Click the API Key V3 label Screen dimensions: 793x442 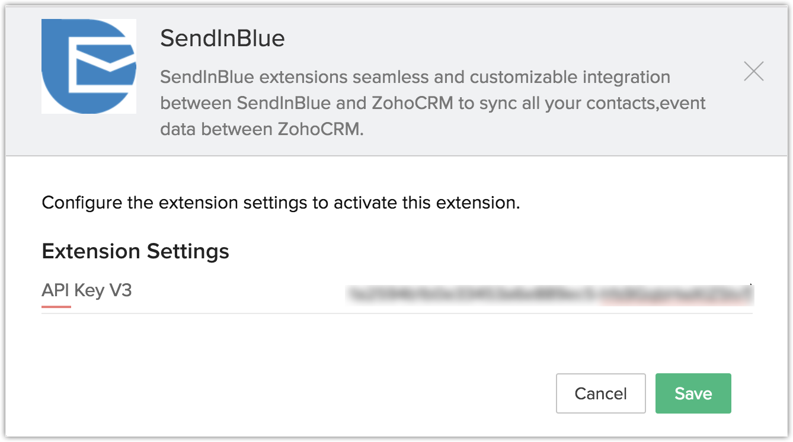pos(87,290)
